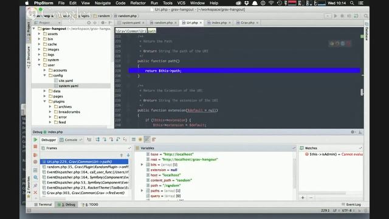Click the Step Into icon in the debugger toolbar

[105, 139]
